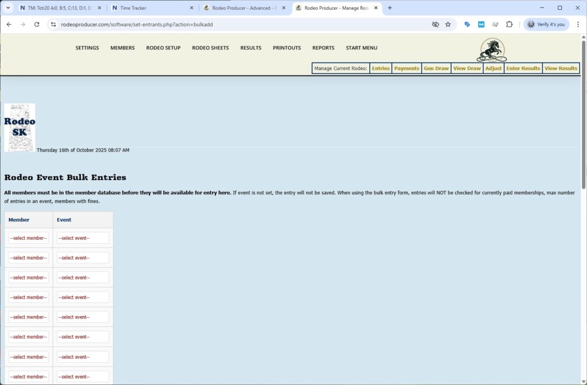Image resolution: width=587 pixels, height=385 pixels.
Task: Open the browser extensions puzzle icon
Action: [509, 25]
